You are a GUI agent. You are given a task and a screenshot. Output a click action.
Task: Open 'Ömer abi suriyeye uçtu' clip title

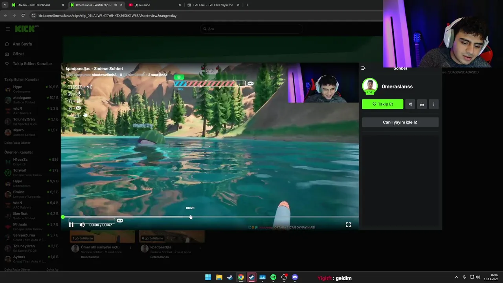[100, 247]
